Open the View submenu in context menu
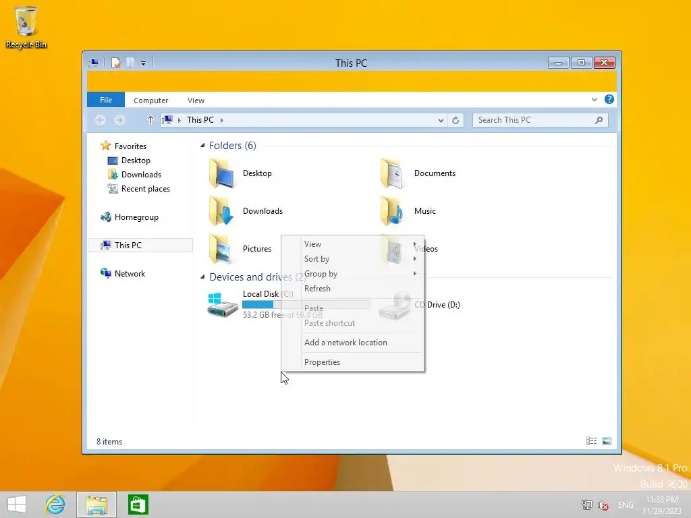This screenshot has height=518, width=691. 352,244
